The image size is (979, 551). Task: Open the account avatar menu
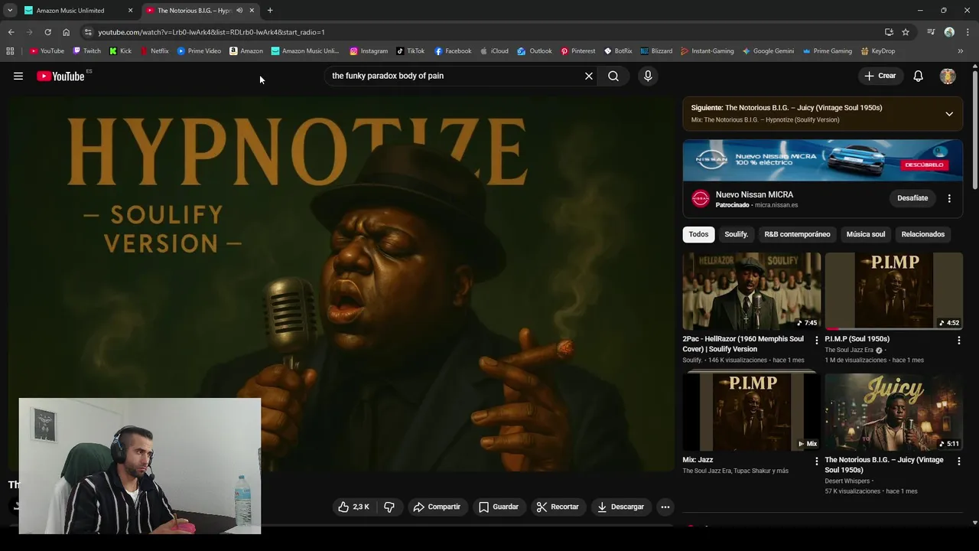948,76
